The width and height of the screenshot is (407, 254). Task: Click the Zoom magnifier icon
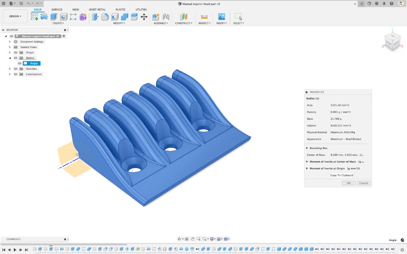[x=199, y=239]
